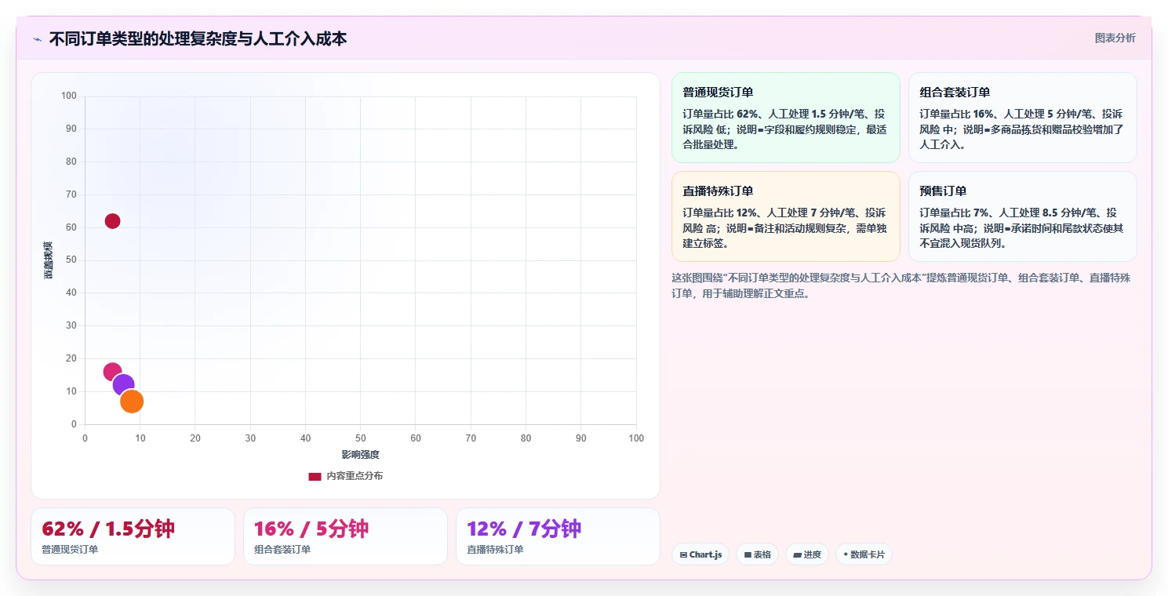1168x596 pixels.
Task: Click the dark red bubble at 62
Action: [x=112, y=221]
